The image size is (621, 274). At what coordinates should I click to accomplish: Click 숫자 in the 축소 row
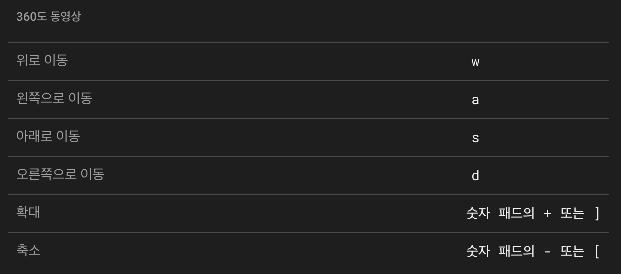(x=478, y=251)
